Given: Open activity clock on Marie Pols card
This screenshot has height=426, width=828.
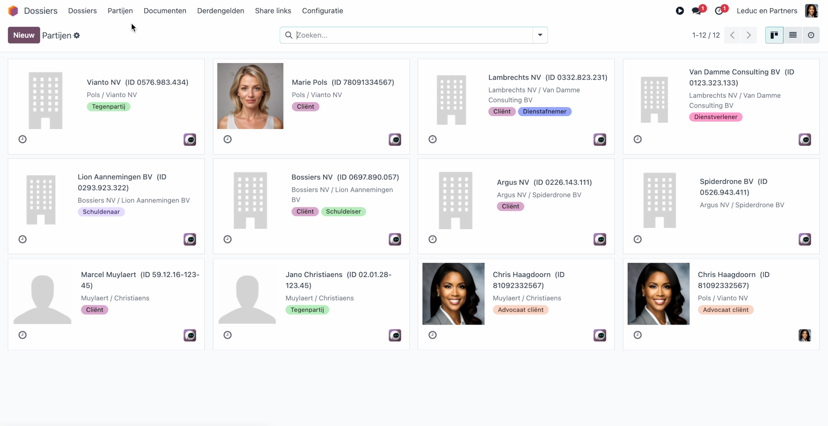Looking at the screenshot, I should pyautogui.click(x=228, y=139).
